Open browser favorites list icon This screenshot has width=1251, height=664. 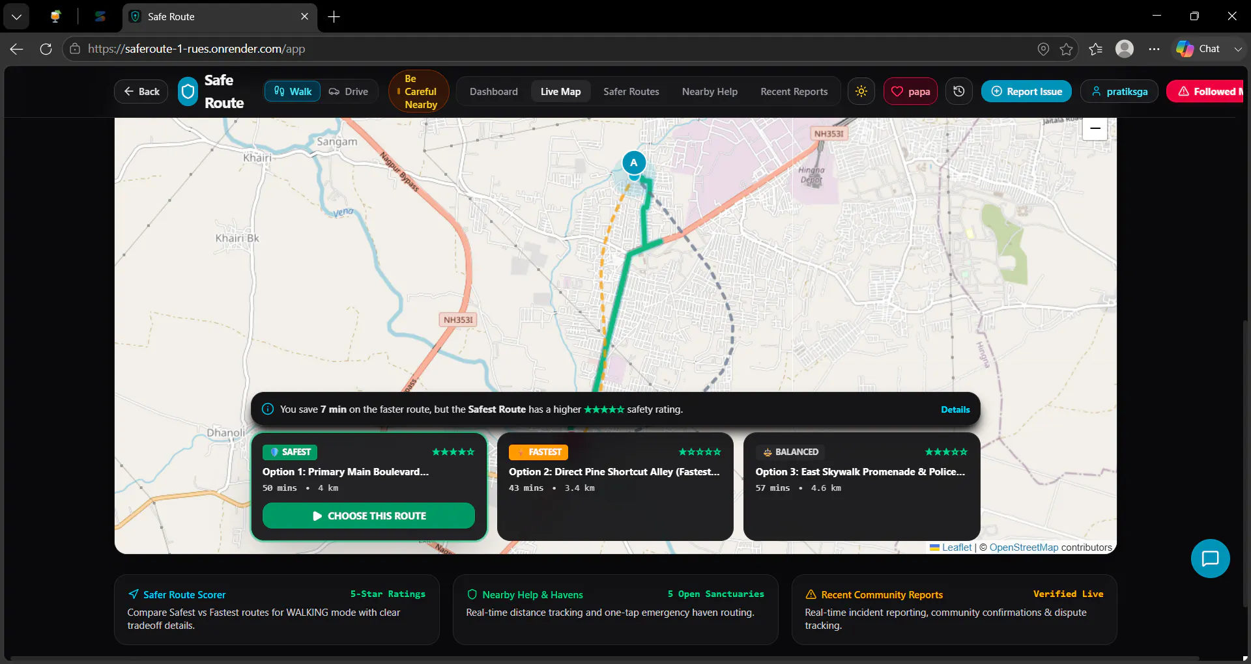tap(1095, 49)
